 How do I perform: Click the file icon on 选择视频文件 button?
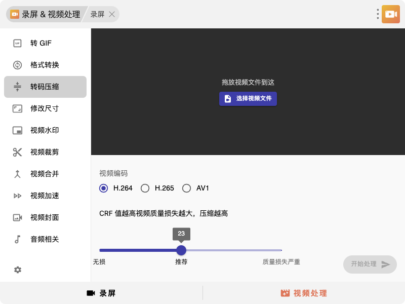227,98
